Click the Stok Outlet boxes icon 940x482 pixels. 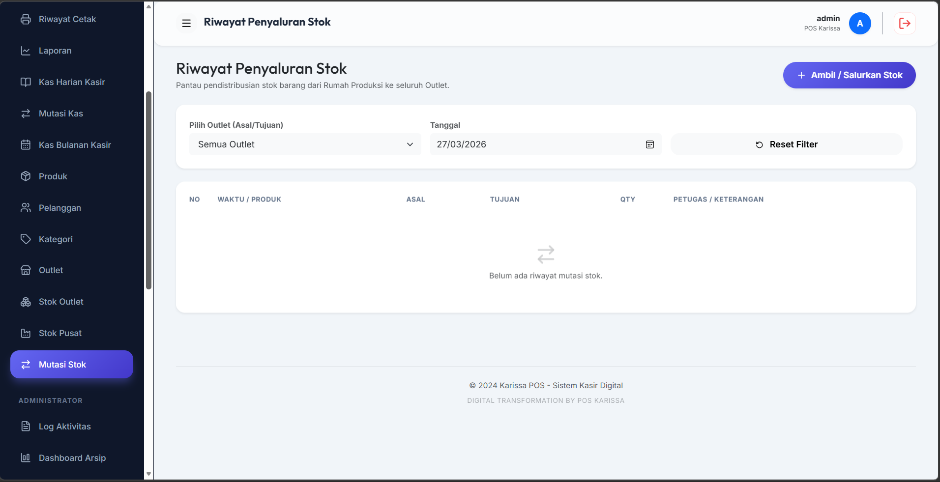coord(26,302)
